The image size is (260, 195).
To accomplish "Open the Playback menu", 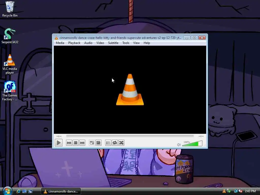I will 74,43.
